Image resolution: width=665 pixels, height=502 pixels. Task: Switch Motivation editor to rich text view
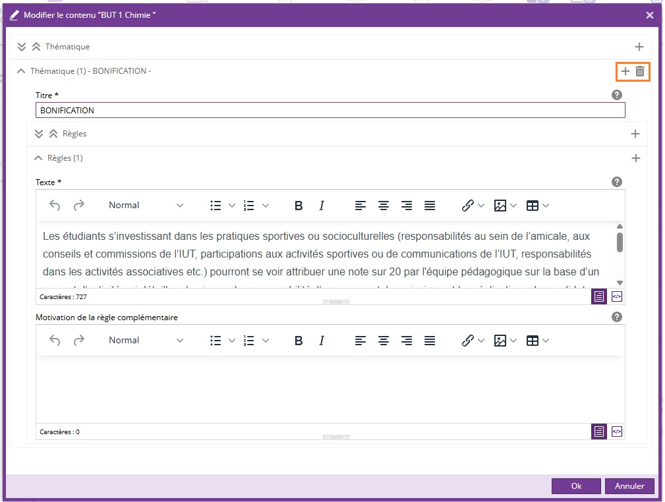599,432
